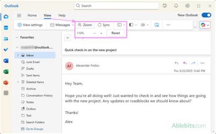
Task: Open the Copilot dropdown button
Action: click(x=205, y=25)
